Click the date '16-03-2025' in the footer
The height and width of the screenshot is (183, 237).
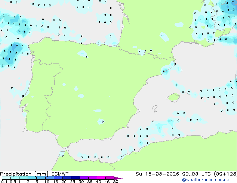click(162, 174)
